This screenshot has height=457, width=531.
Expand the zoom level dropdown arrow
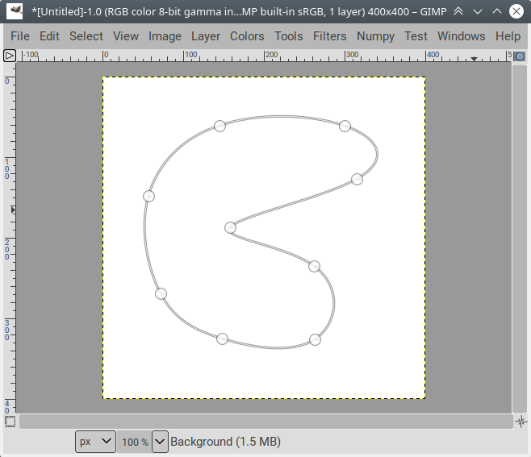[160, 442]
